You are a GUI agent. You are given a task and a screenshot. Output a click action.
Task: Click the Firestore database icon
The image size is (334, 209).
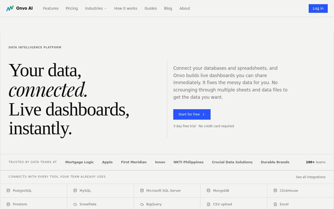coord(8,204)
